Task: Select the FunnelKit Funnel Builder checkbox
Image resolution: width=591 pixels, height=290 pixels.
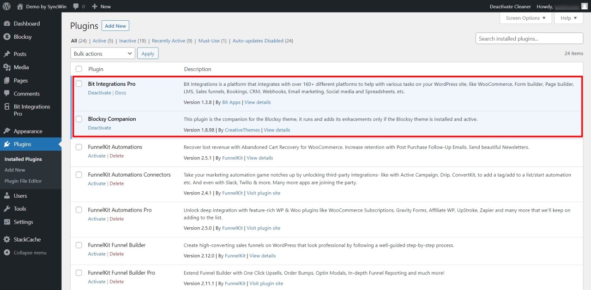Action: [78, 245]
